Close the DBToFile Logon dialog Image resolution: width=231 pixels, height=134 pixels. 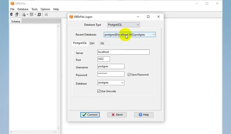tap(158, 17)
